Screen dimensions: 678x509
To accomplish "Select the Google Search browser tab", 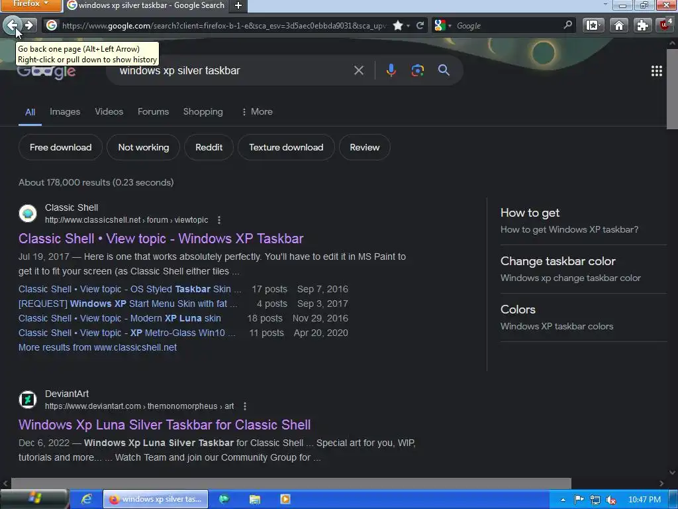I will (x=146, y=5).
